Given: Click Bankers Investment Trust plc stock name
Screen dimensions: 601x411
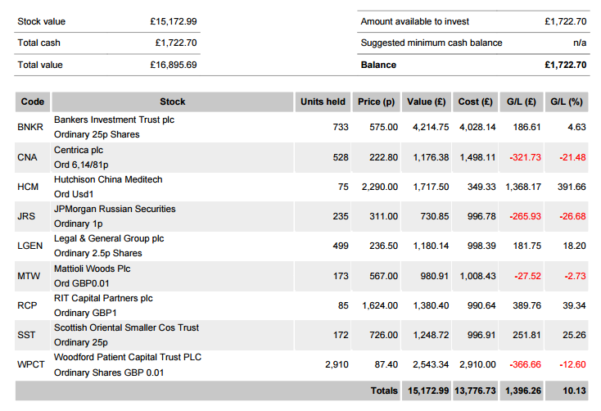Looking at the screenshot, I should [114, 120].
